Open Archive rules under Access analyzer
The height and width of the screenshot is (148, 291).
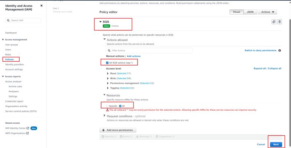(15, 86)
